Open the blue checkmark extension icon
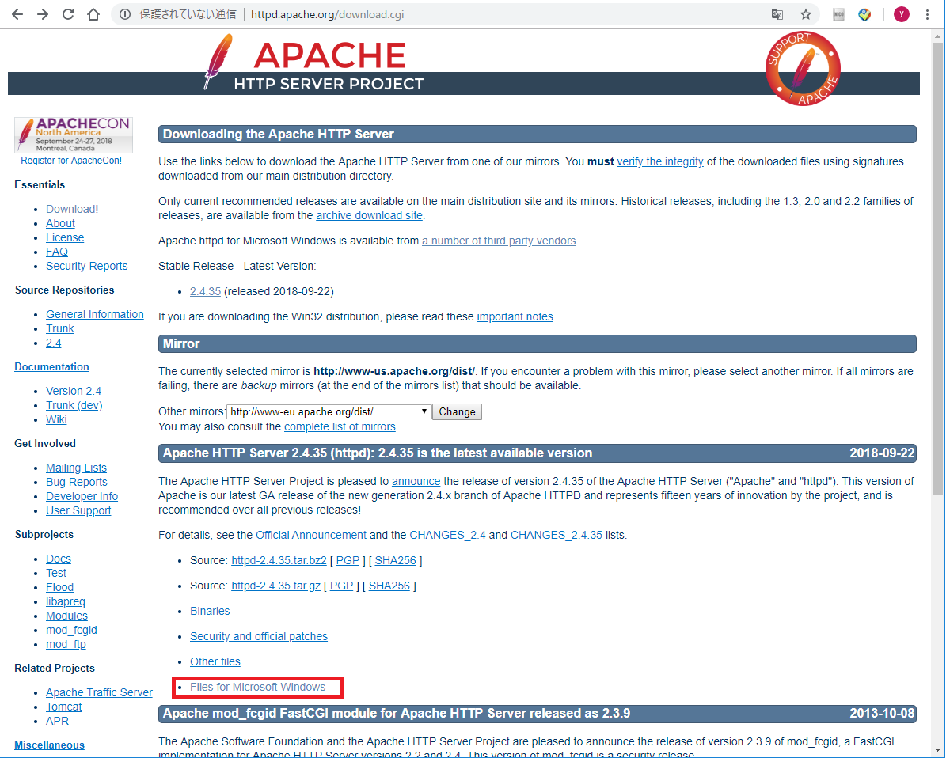 (864, 13)
